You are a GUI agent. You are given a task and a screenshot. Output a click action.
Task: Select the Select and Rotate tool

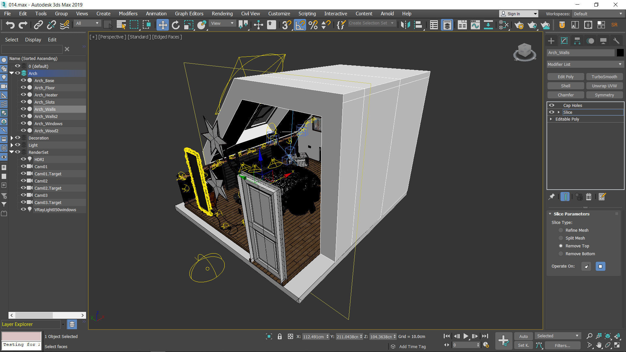[x=175, y=25]
